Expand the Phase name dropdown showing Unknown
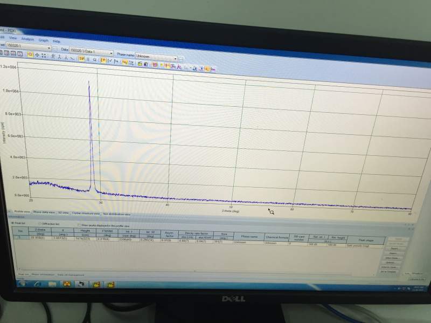Viewport: 431px width, 323px height. tap(175, 58)
